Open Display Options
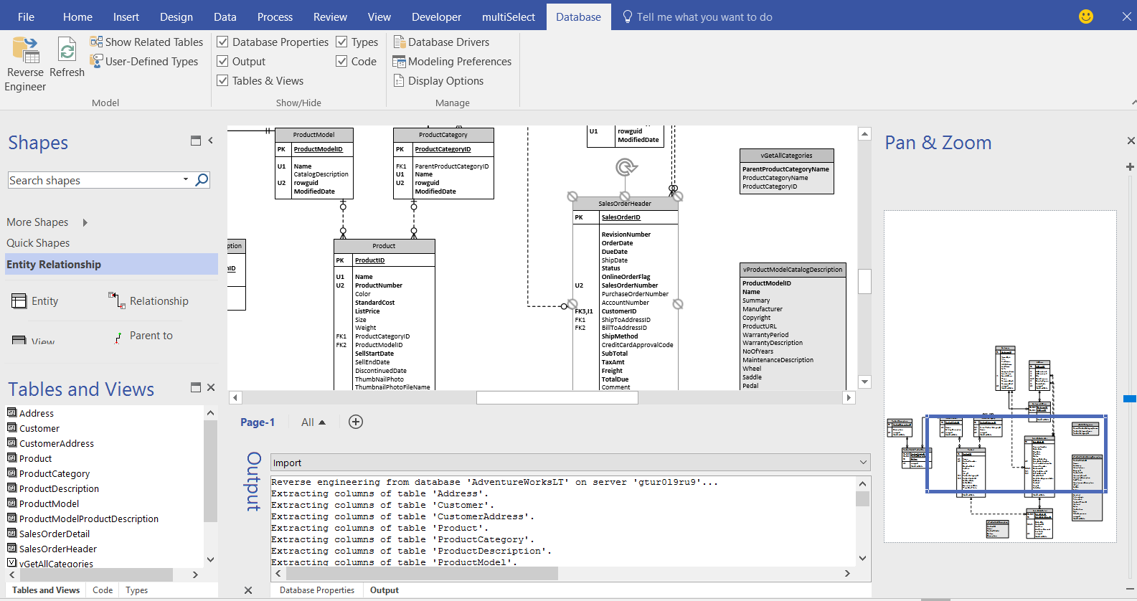The width and height of the screenshot is (1137, 601). pyautogui.click(x=438, y=81)
